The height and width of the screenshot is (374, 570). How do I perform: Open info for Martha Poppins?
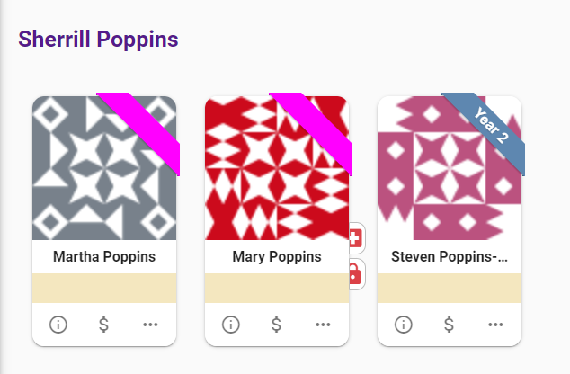[58, 325]
